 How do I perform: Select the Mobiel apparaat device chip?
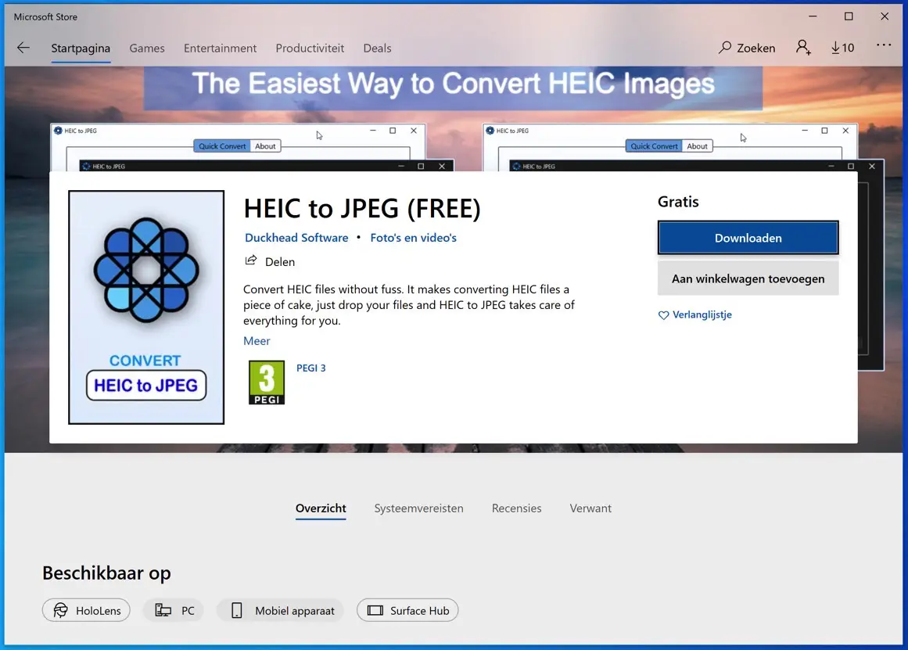click(280, 611)
